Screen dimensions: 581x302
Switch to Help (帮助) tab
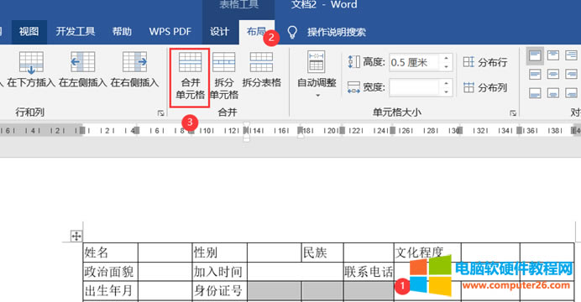pyautogui.click(x=122, y=32)
